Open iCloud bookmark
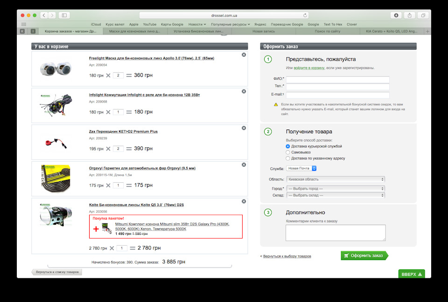Image resolution: width=448 pixels, height=302 pixels. click(96, 24)
